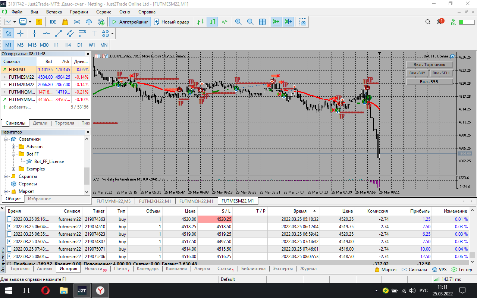The image size is (477, 298).
Task: Zoom in on the chart
Action: pyautogui.click(x=238, y=22)
